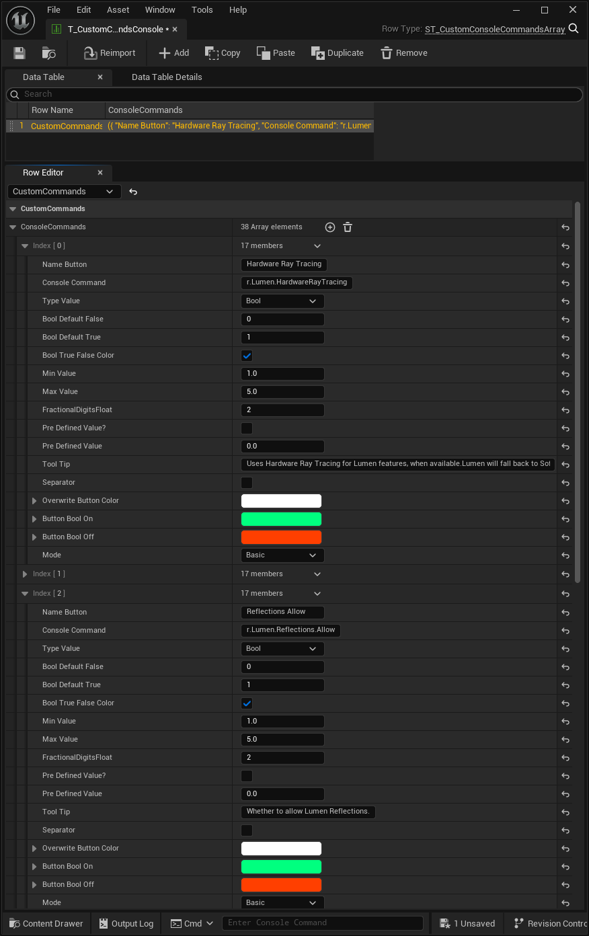Image resolution: width=589 pixels, height=936 pixels.
Task: Expand the Index [ 1 ] array element
Action: tap(25, 574)
